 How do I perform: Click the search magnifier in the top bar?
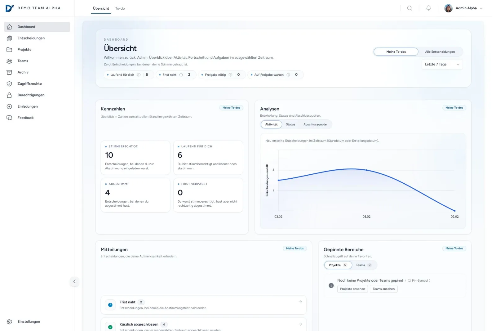pyautogui.click(x=410, y=8)
